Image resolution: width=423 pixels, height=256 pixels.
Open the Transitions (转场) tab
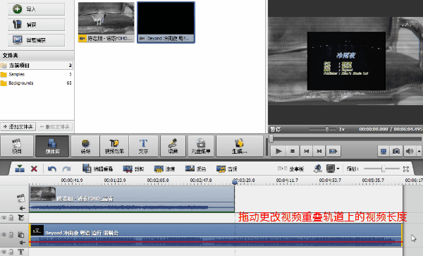[85, 146]
